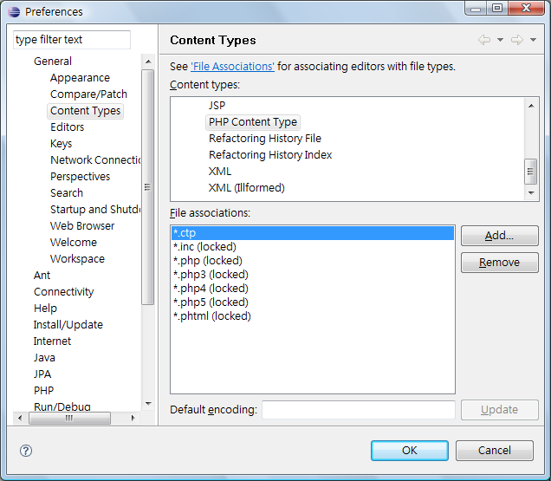The height and width of the screenshot is (481, 551).
Task: Select the *.ctp file association
Action: pos(312,233)
